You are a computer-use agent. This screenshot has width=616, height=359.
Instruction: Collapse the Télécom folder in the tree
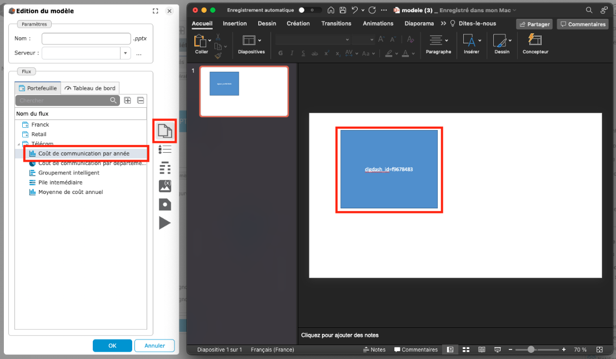[18, 144]
